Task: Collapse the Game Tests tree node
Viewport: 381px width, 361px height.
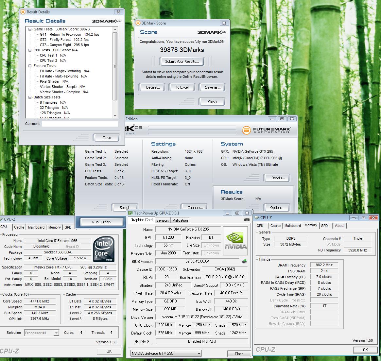Action: tap(30, 29)
